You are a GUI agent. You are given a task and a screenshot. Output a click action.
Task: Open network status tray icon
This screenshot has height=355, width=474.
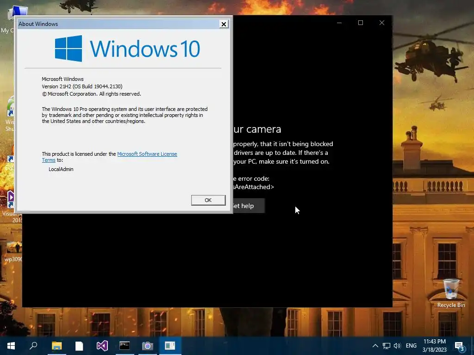[x=387, y=346]
